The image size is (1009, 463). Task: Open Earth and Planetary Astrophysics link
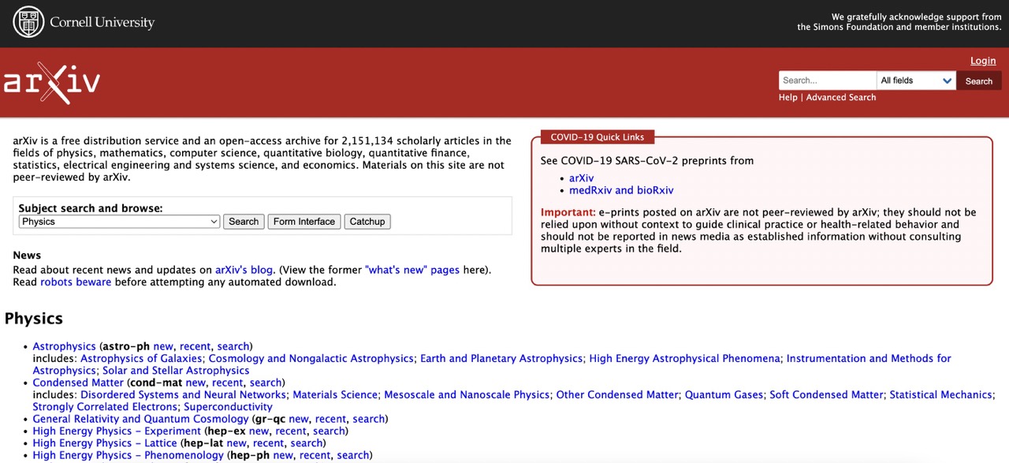pyautogui.click(x=501, y=358)
